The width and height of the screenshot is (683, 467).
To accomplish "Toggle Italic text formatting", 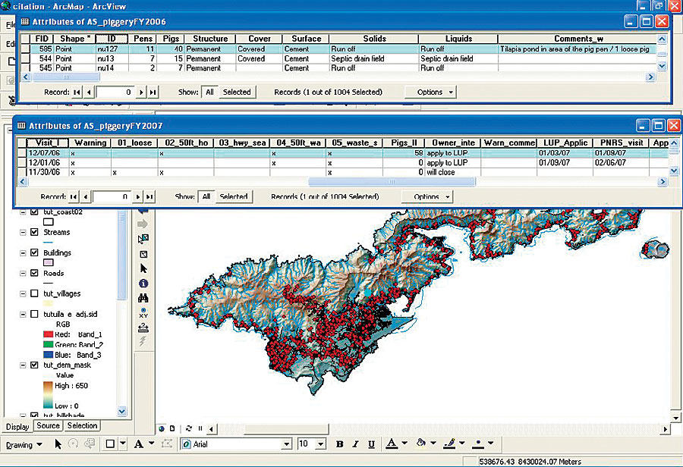I will click(354, 444).
